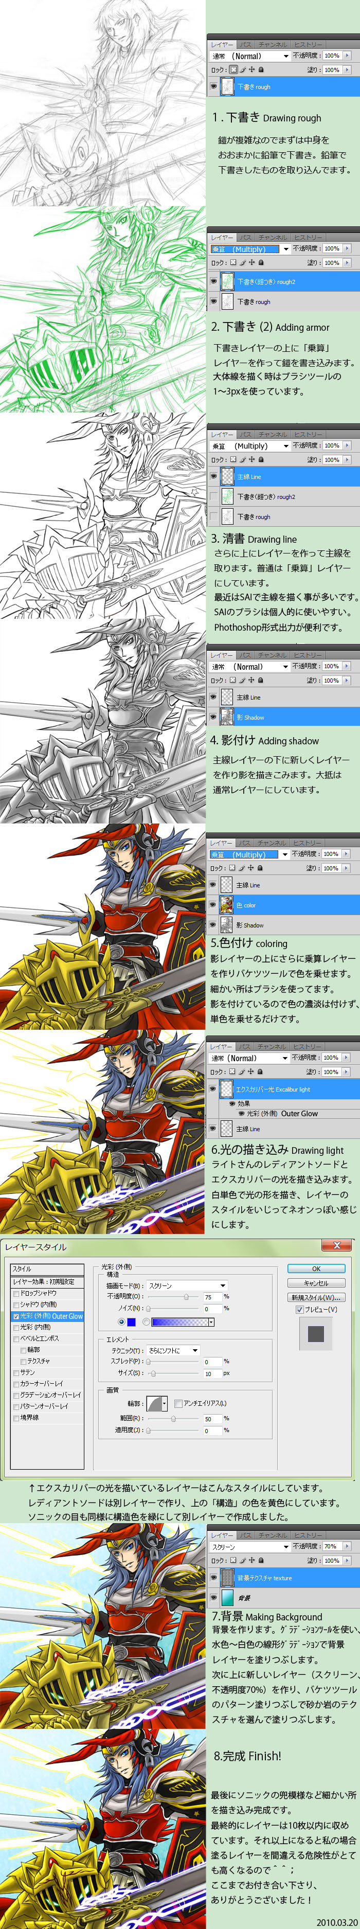
Task: Toggle eye for 下書き(鎧つき) rough2 in the Adding armor panel
Action: point(213,281)
